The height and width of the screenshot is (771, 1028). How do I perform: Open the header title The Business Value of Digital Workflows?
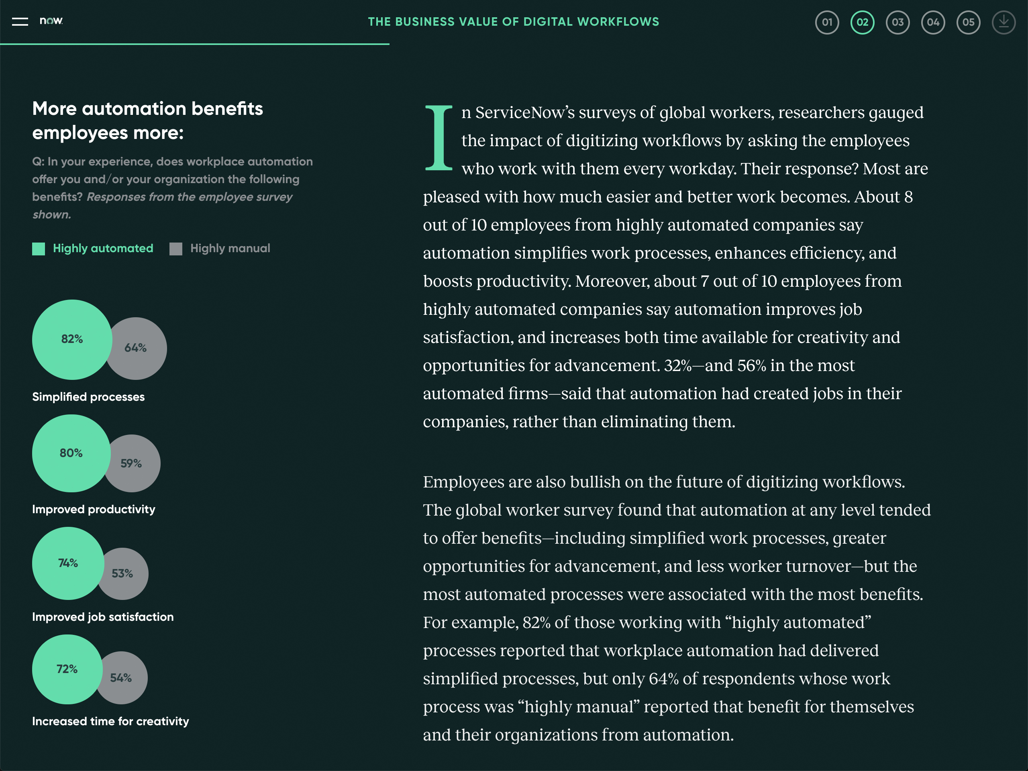point(514,21)
